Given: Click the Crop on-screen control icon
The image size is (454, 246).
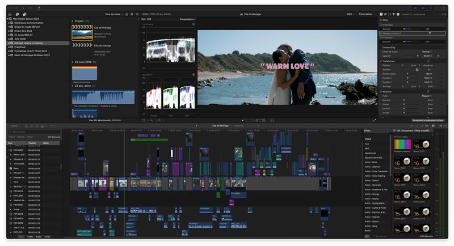Looking at the screenshot, I should [428, 92].
